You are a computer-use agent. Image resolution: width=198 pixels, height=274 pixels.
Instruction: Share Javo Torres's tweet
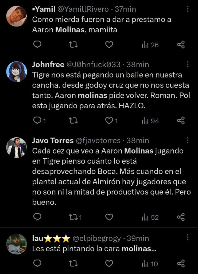pyautogui.click(x=181, y=217)
